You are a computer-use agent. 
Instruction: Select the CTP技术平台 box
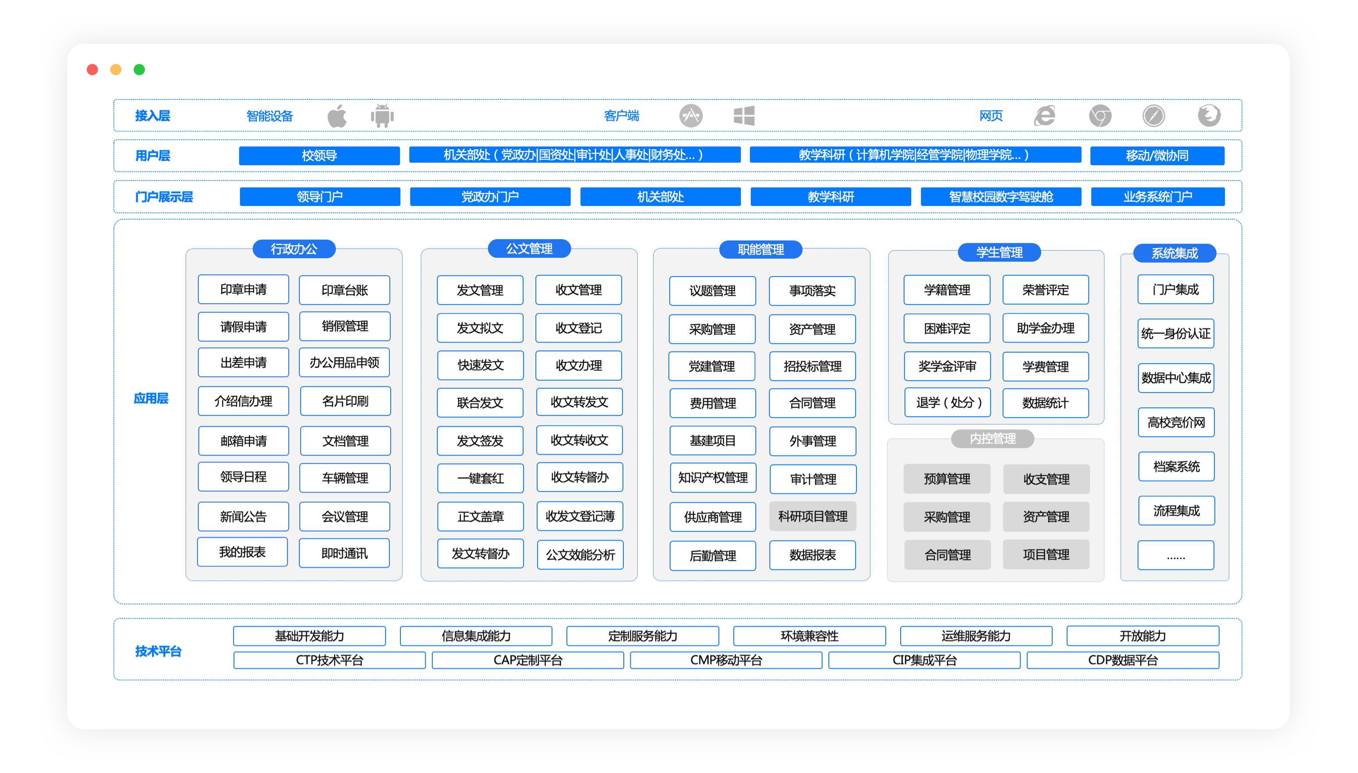click(329, 660)
